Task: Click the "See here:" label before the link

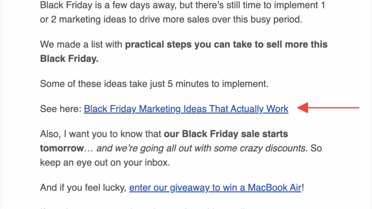Action: coord(61,109)
